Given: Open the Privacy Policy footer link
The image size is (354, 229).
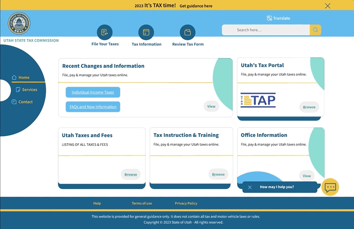Looking at the screenshot, I should (186, 203).
